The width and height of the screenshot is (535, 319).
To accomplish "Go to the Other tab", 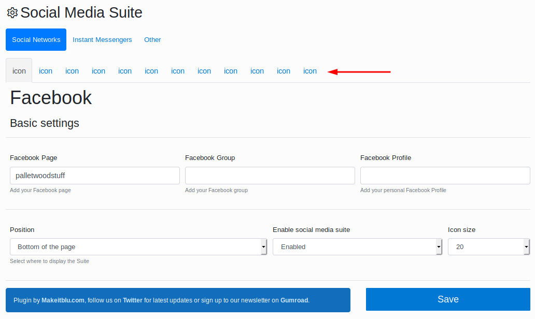I will (x=152, y=40).
